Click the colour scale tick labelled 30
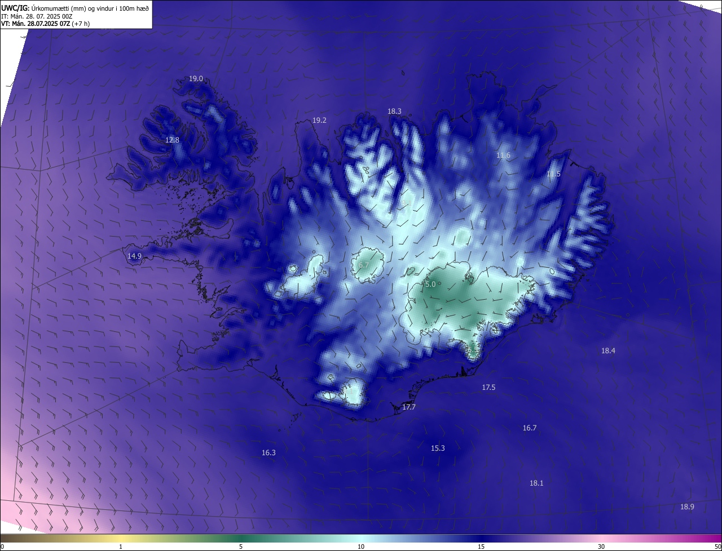722x551 pixels. (601, 547)
